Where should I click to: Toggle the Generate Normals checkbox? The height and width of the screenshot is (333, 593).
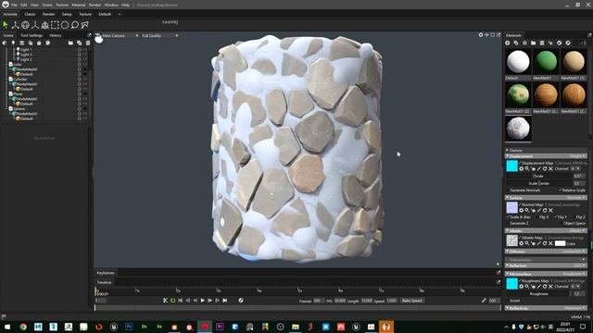tap(509, 191)
